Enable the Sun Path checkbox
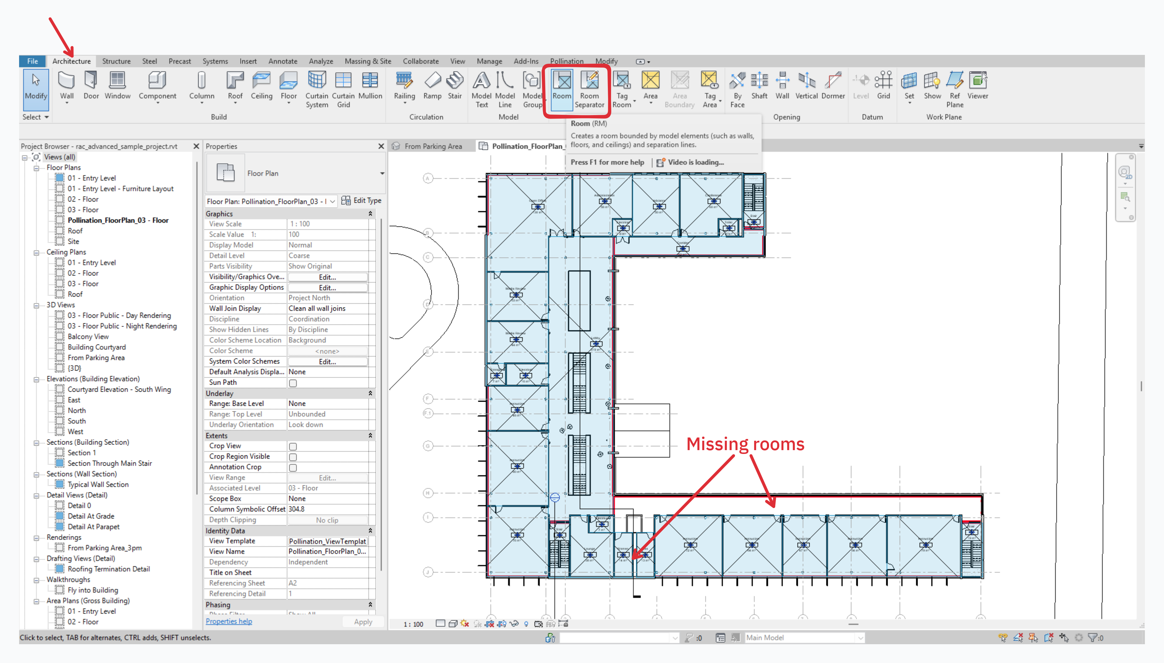This screenshot has height=663, width=1164. pyautogui.click(x=293, y=383)
